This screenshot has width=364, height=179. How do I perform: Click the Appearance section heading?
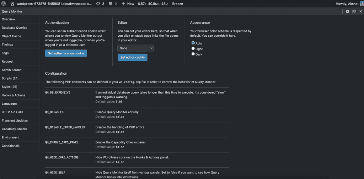point(200,23)
